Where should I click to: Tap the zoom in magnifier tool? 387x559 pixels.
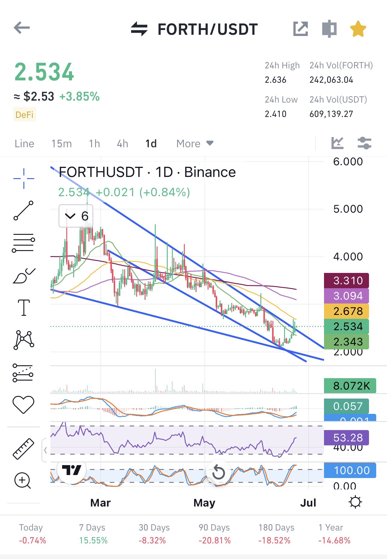pyautogui.click(x=22, y=481)
